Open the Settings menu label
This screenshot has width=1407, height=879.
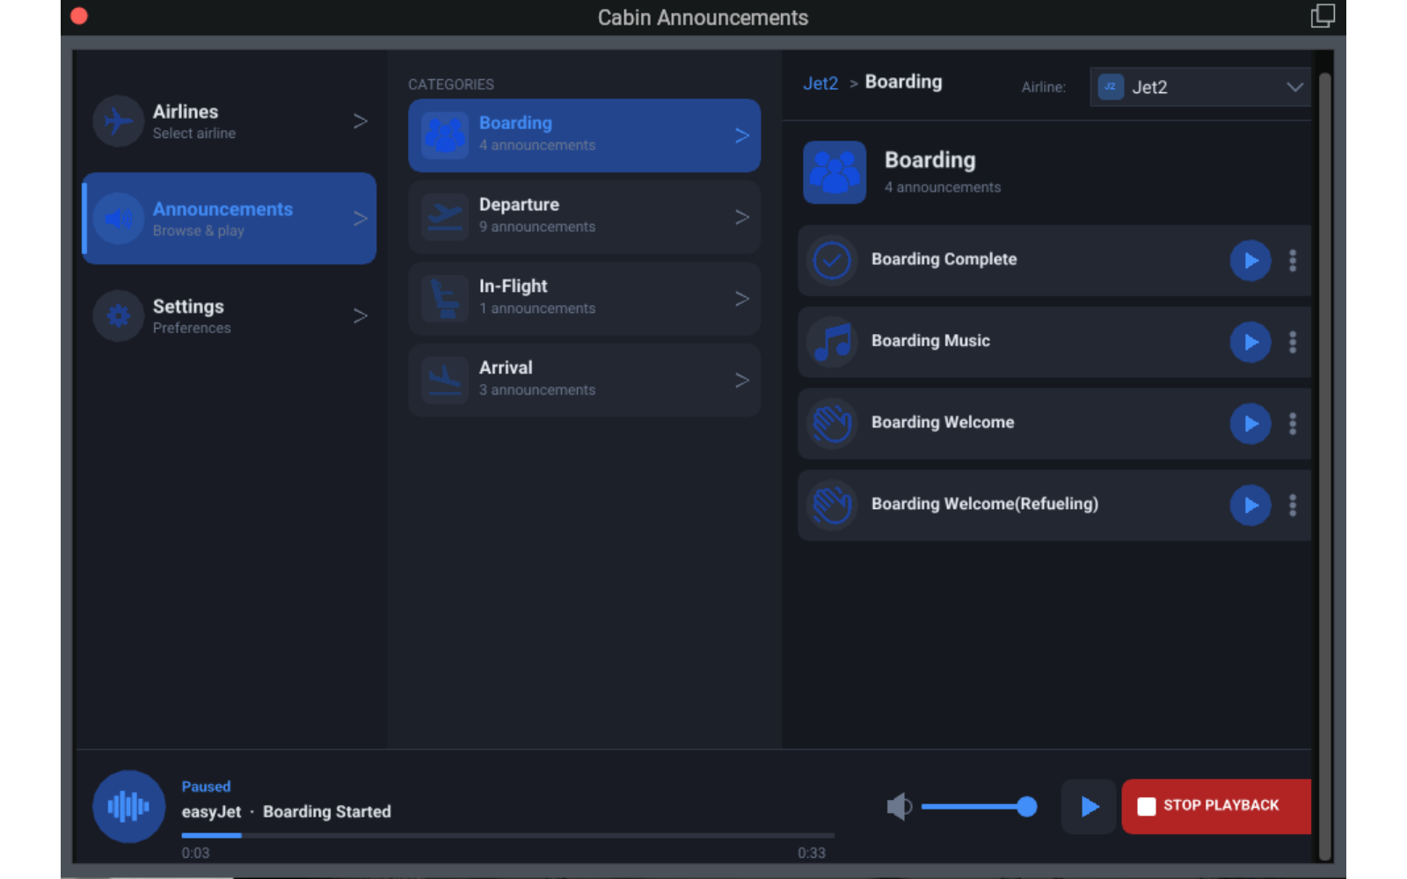click(188, 307)
